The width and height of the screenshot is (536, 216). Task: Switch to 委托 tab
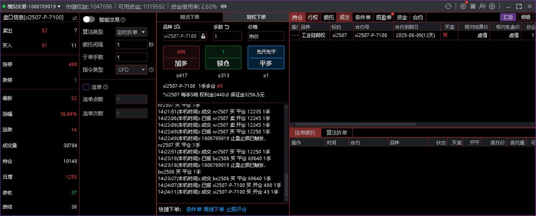point(329,17)
